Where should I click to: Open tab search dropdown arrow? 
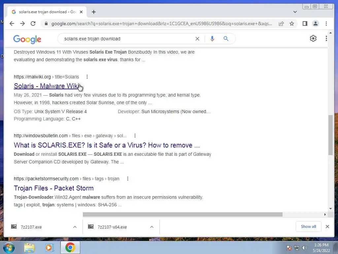tap(295, 12)
